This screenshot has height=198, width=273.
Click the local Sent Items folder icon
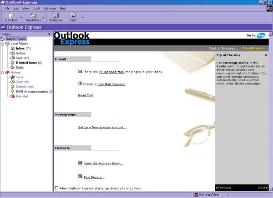(13, 58)
